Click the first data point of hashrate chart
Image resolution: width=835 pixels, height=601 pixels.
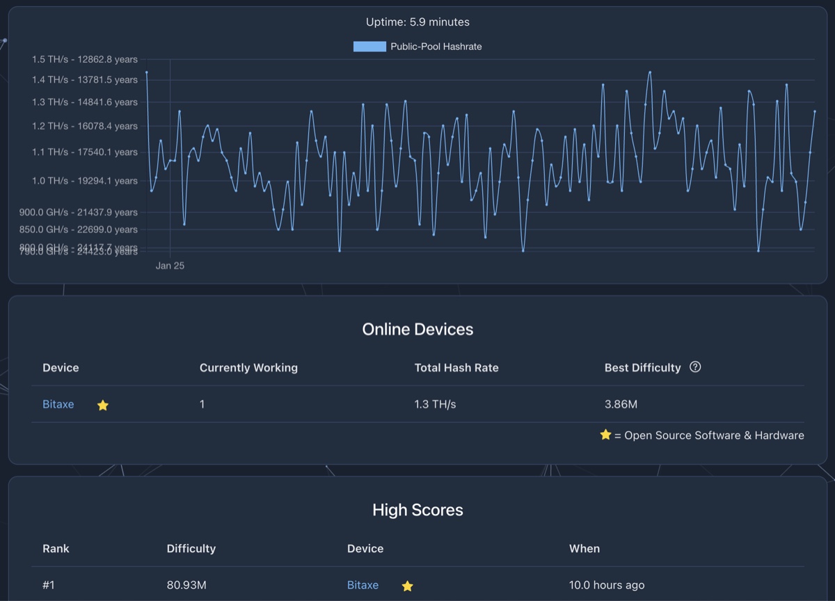(x=147, y=72)
